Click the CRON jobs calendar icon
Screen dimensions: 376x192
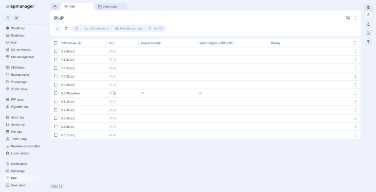(x=8, y=67)
